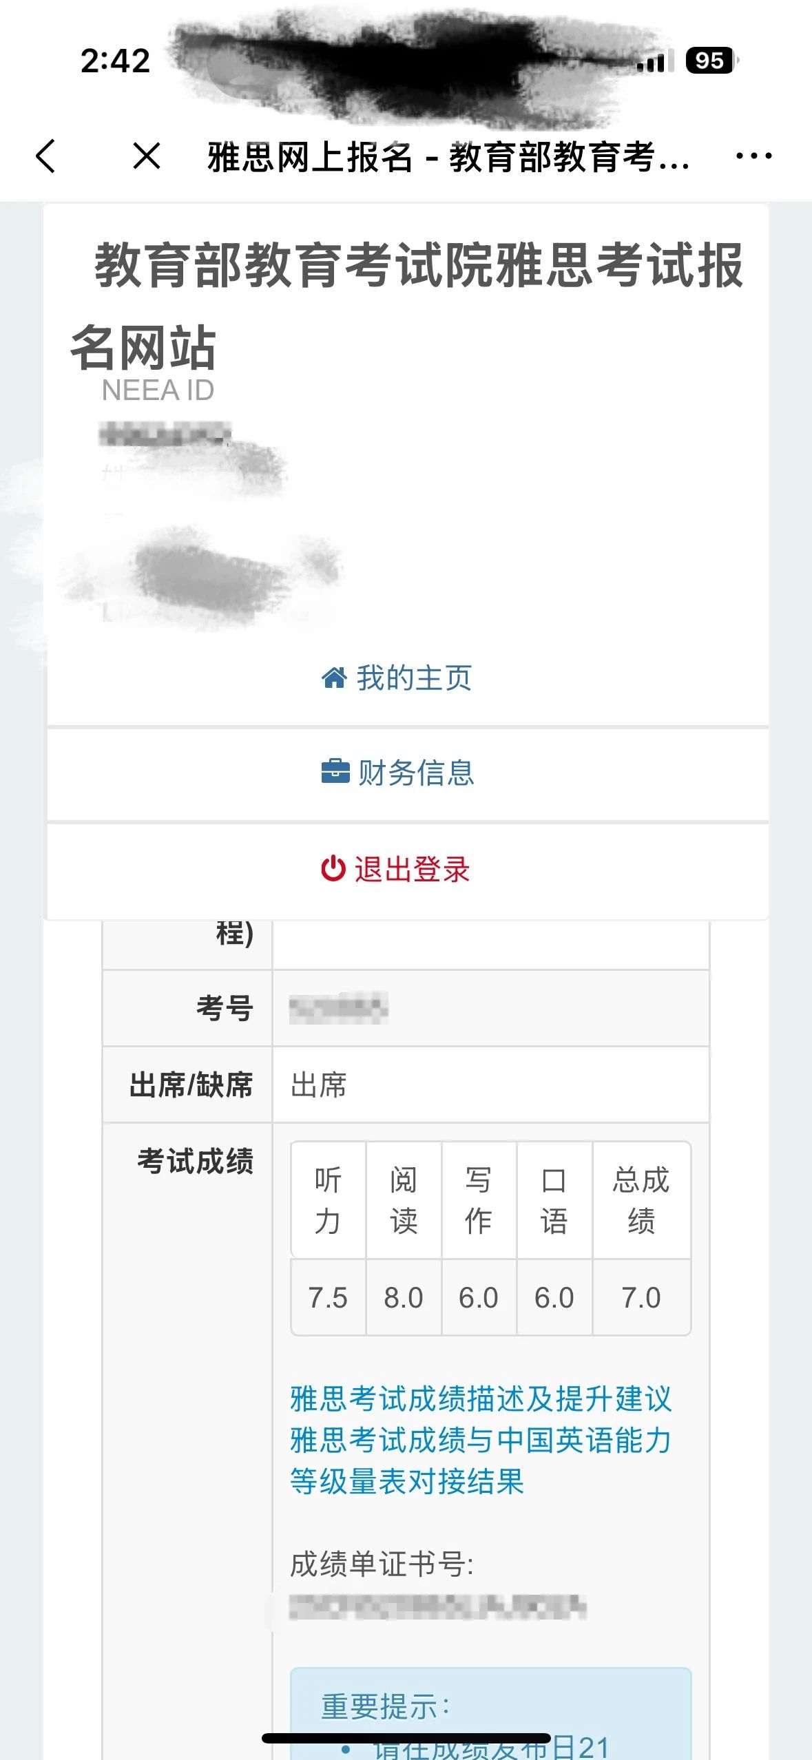812x1760 pixels.
Task: Tap the 教育部教育考试院雅思考试报名网站 heading
Action: click(408, 306)
